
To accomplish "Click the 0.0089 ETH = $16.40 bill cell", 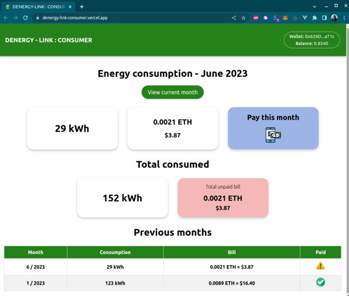I will [232, 283].
